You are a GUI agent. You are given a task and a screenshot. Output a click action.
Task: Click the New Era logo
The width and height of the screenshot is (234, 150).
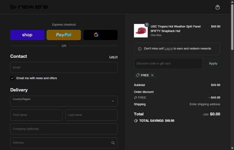click(29, 7)
